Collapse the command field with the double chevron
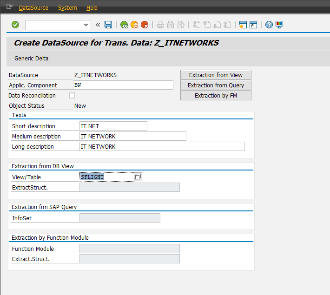The height and width of the screenshot is (295, 330). pos(98,25)
